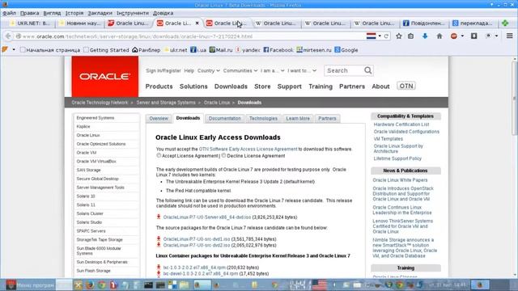This screenshot has height=291, width=518.
Task: Open the Історія menu
Action: tap(74, 13)
